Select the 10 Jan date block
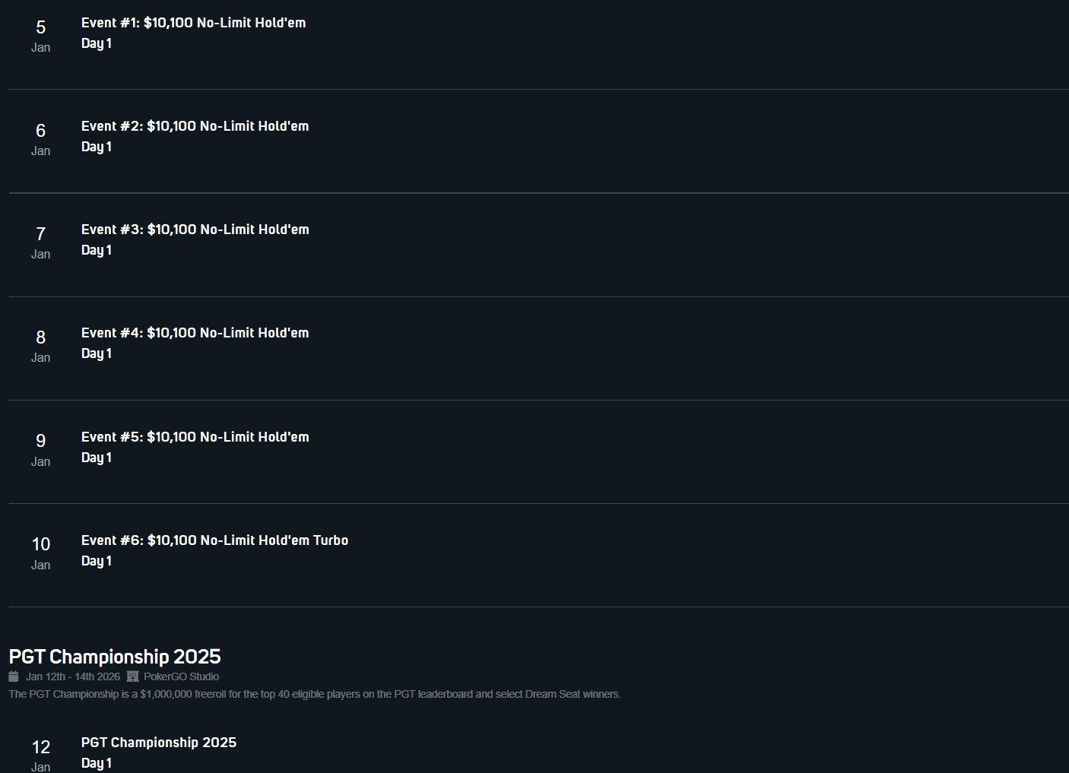 click(41, 553)
